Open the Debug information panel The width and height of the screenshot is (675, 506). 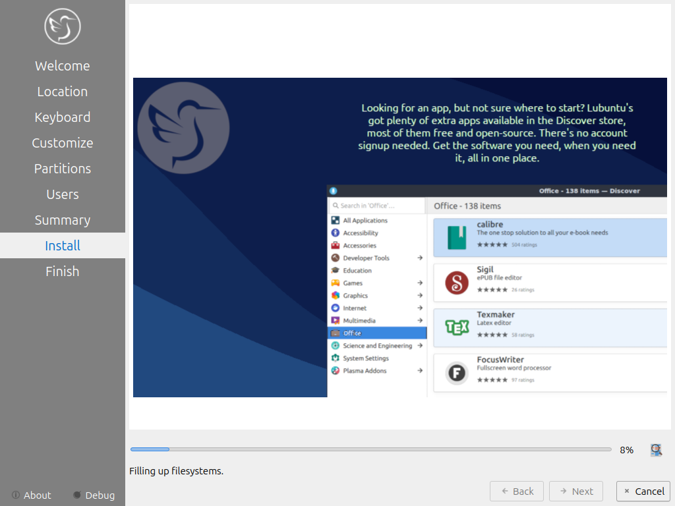tap(94, 495)
